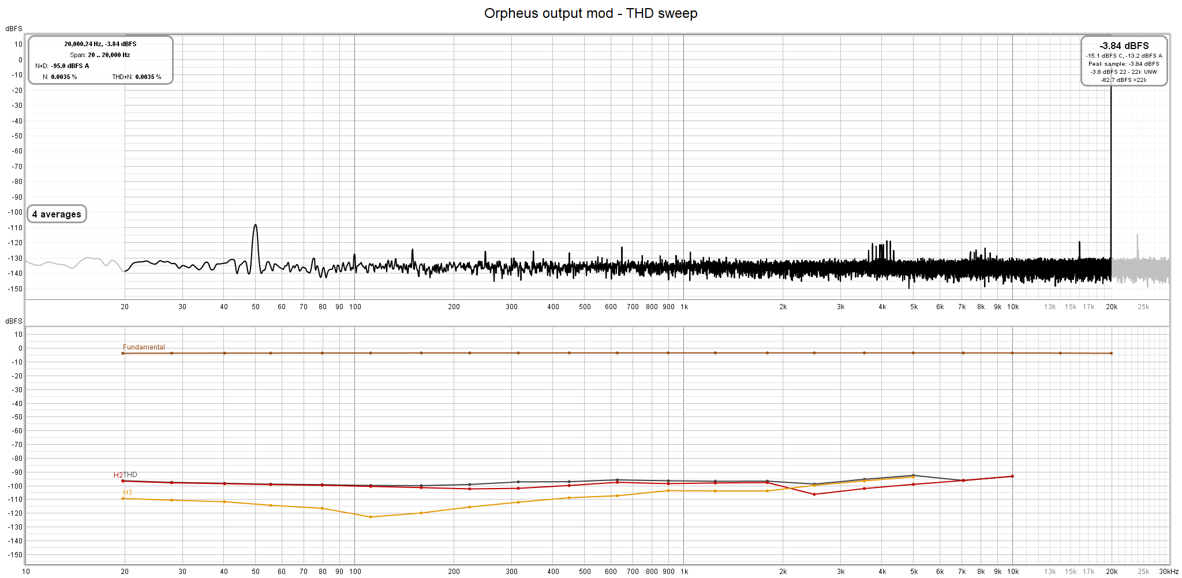Click the '25k' tick under the upper chart
Image resolution: width=1182 pixels, height=578 pixels.
[1143, 307]
